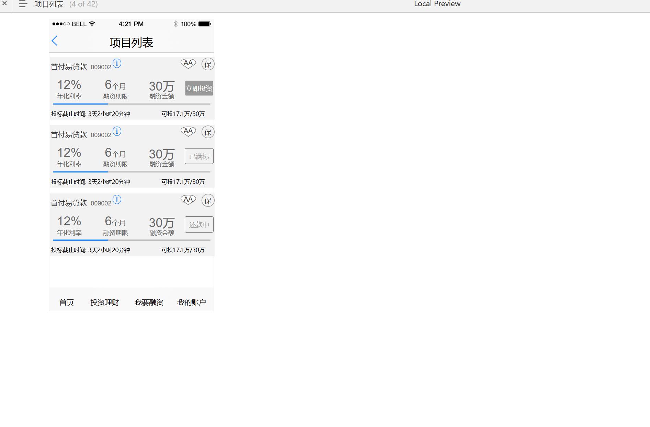Viewport: 650px width, 427px height.
Task: Click the 还款中 button
Action: [x=199, y=224]
